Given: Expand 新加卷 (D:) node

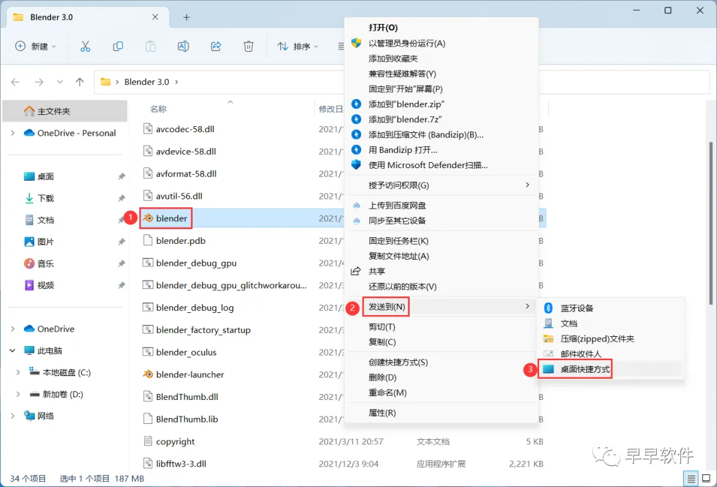Looking at the screenshot, I should coord(18,394).
